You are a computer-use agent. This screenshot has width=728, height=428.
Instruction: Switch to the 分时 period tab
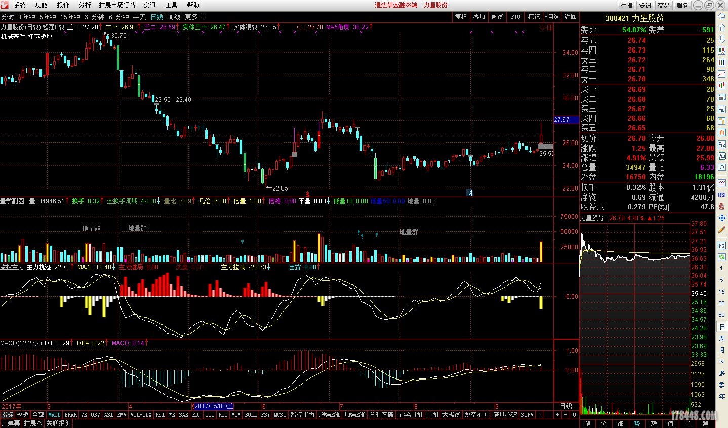coord(8,17)
